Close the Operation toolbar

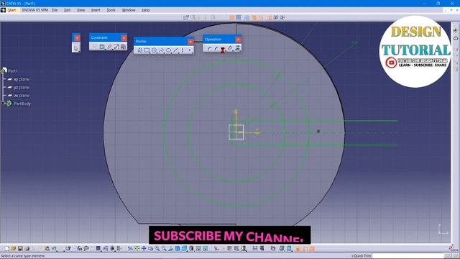[238, 40]
